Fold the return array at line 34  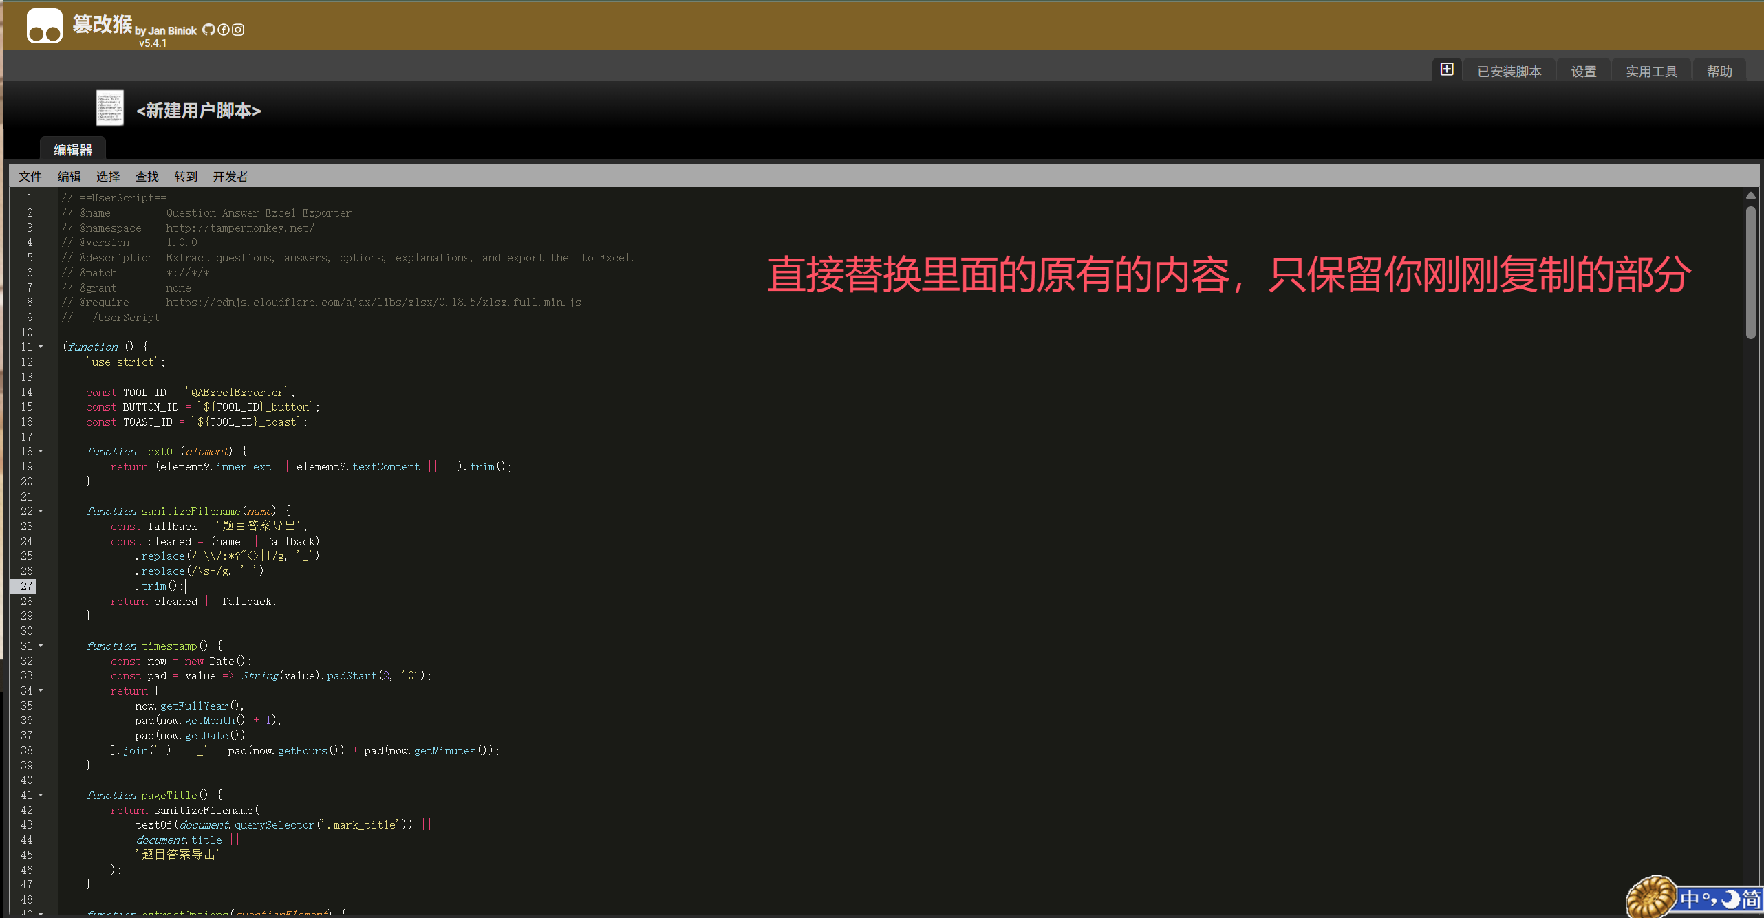point(41,690)
